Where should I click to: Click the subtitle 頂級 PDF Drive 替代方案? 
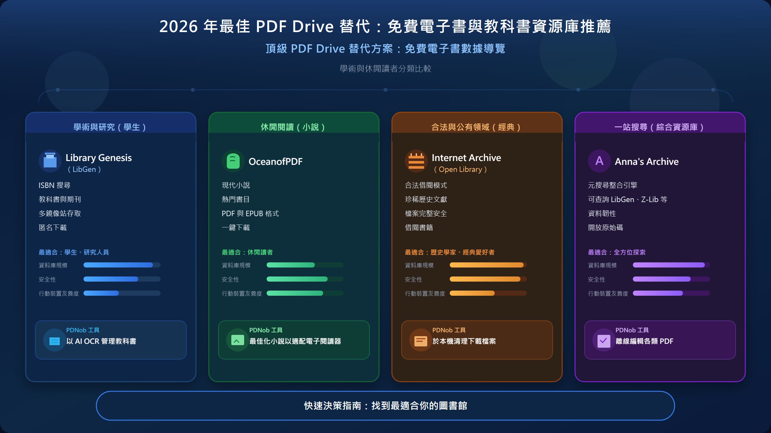point(385,49)
